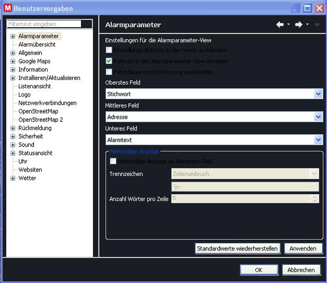The image size is (327, 283).
Task: Click the Anwenden button
Action: [303, 248]
